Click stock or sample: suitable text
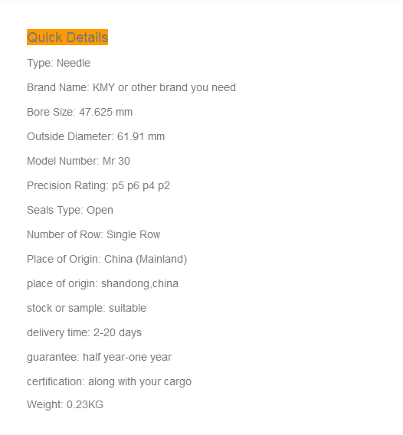This screenshot has width=403, height=435. [87, 308]
